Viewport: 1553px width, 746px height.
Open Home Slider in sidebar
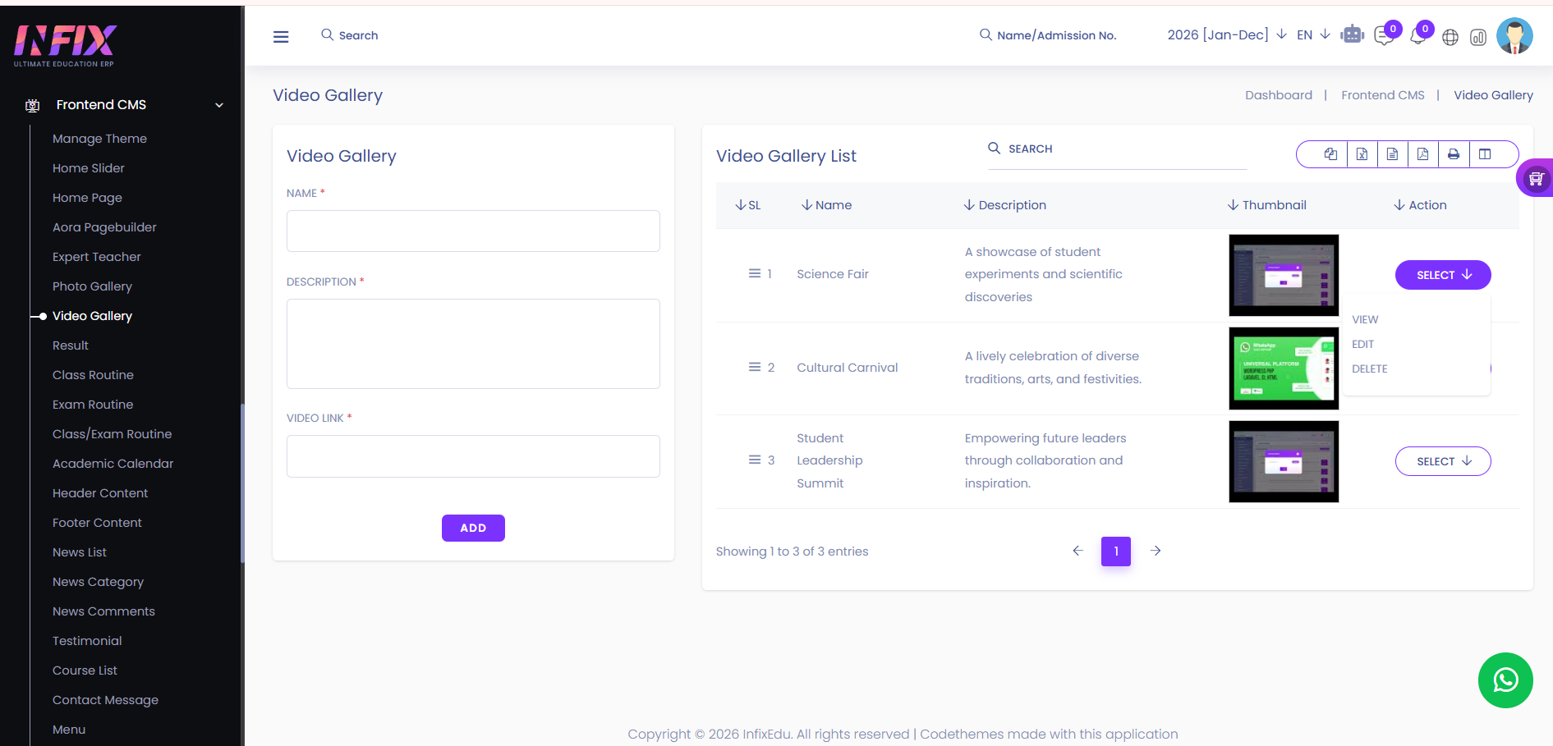[89, 168]
